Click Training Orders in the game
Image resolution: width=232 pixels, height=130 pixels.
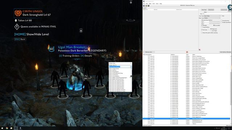click(69, 56)
